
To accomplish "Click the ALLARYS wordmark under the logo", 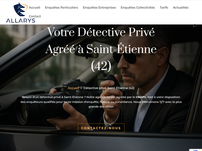I will pyautogui.click(x=21, y=21).
